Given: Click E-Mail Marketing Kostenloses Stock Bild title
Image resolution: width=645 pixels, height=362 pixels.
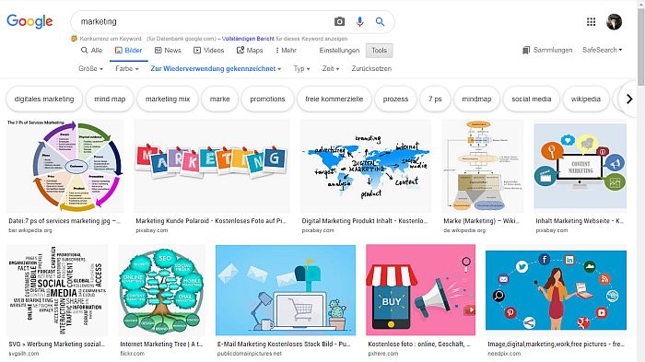Looking at the screenshot, I should pos(284,344).
